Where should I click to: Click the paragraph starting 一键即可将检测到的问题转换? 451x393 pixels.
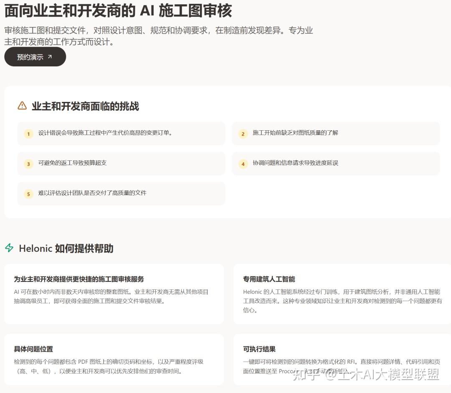342,366
